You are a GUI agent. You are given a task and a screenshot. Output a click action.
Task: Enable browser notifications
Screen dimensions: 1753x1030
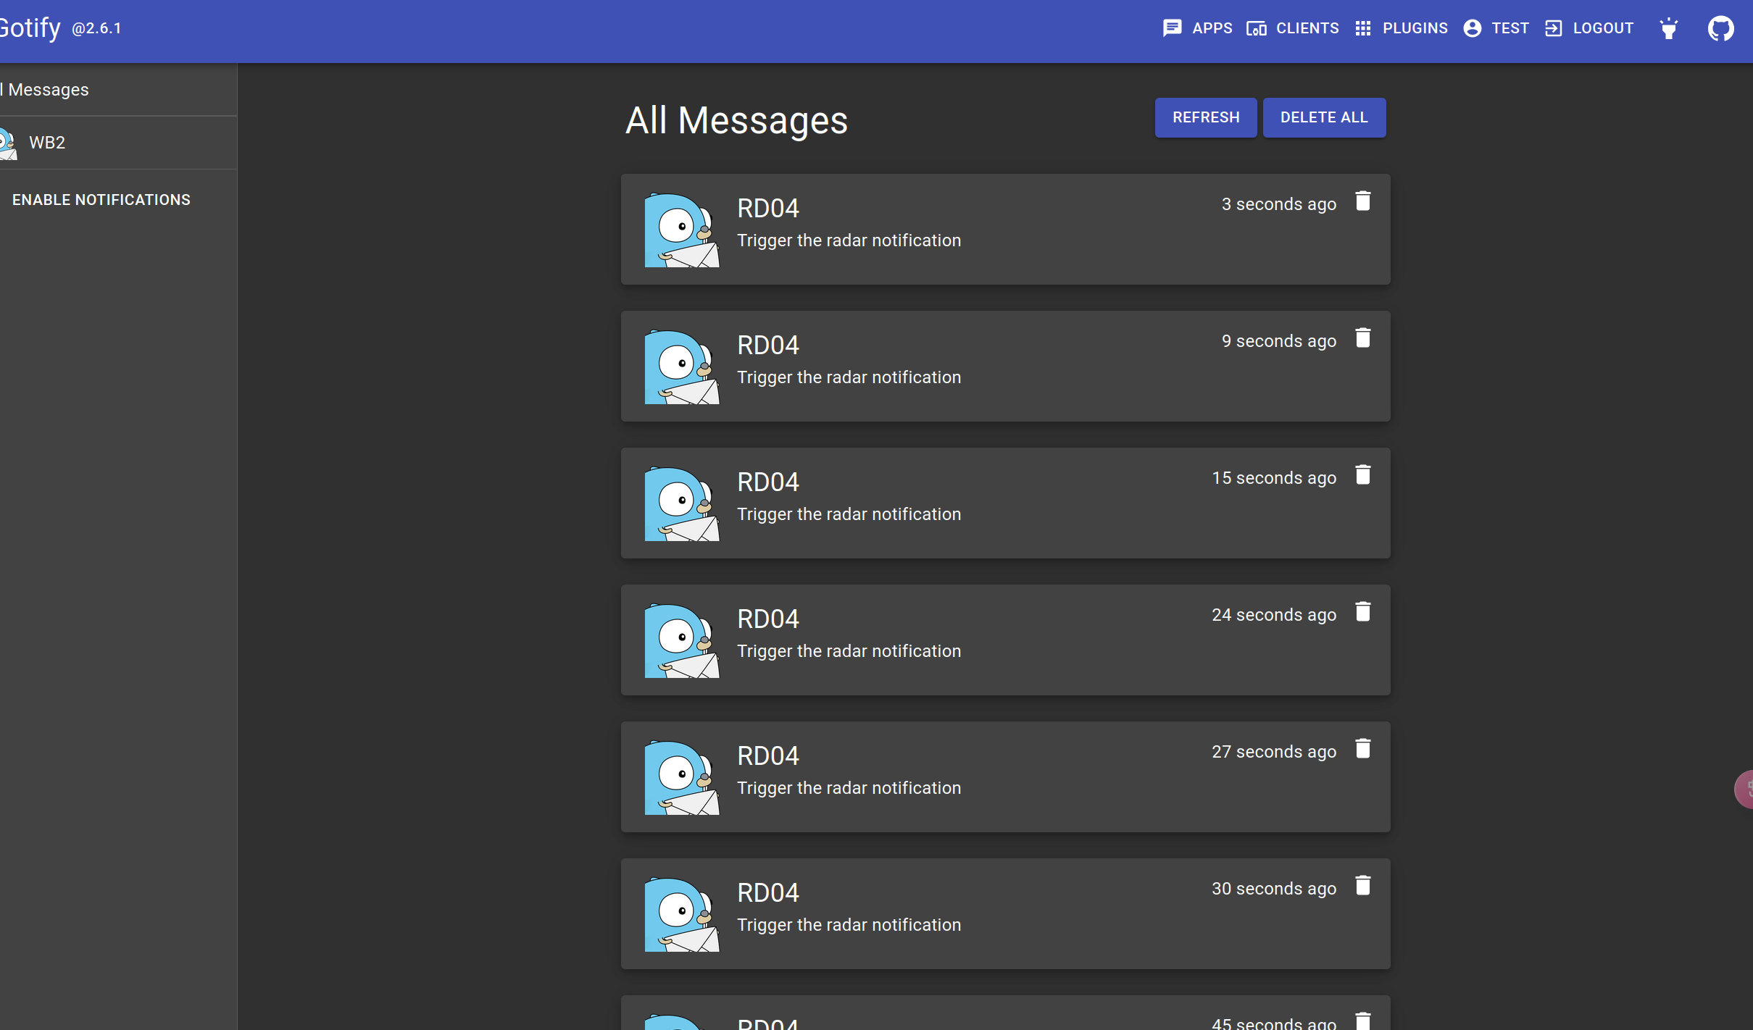coord(101,200)
